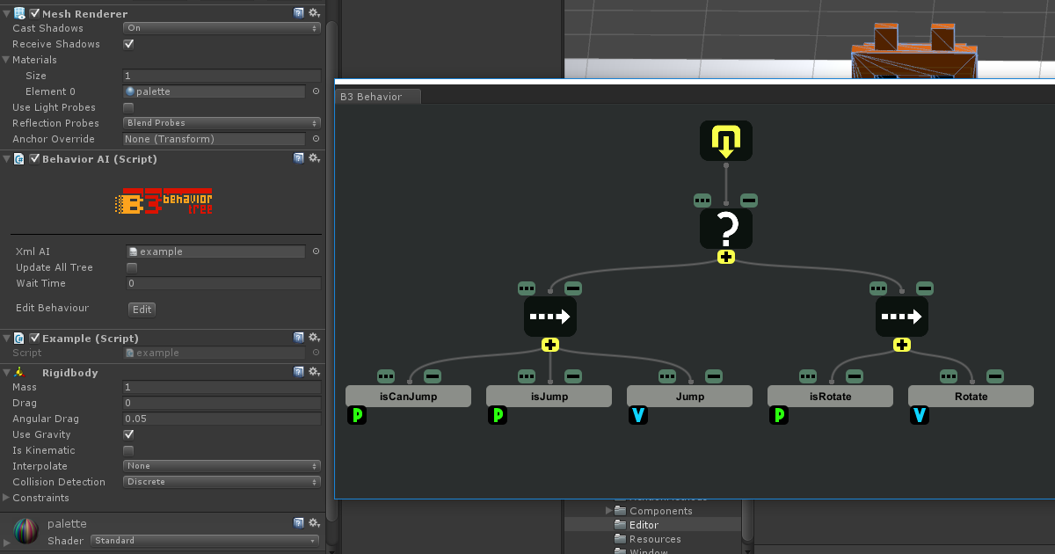The width and height of the screenshot is (1055, 554).
Task: Click the right sequence arrow node
Action: pos(901,317)
